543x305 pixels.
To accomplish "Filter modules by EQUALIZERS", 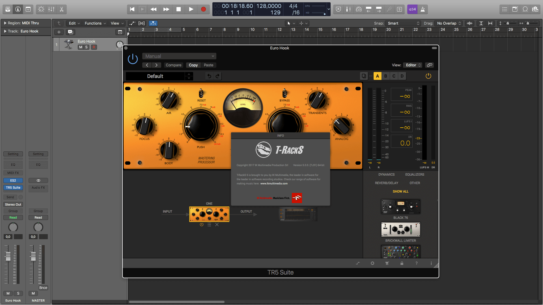I will [415, 175].
